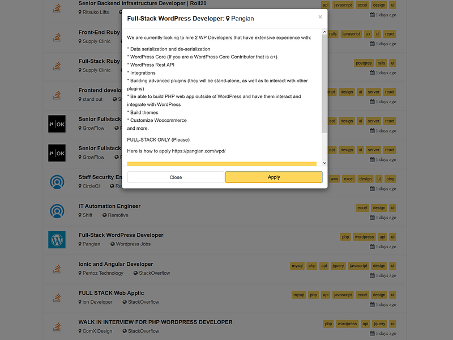This screenshot has width=453, height=340.
Task: Click the job description scrollbar thumb
Action: tap(324, 84)
